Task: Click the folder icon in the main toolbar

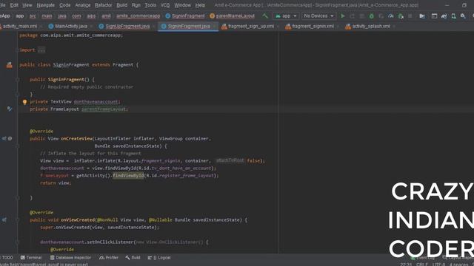Action: click(x=422, y=16)
